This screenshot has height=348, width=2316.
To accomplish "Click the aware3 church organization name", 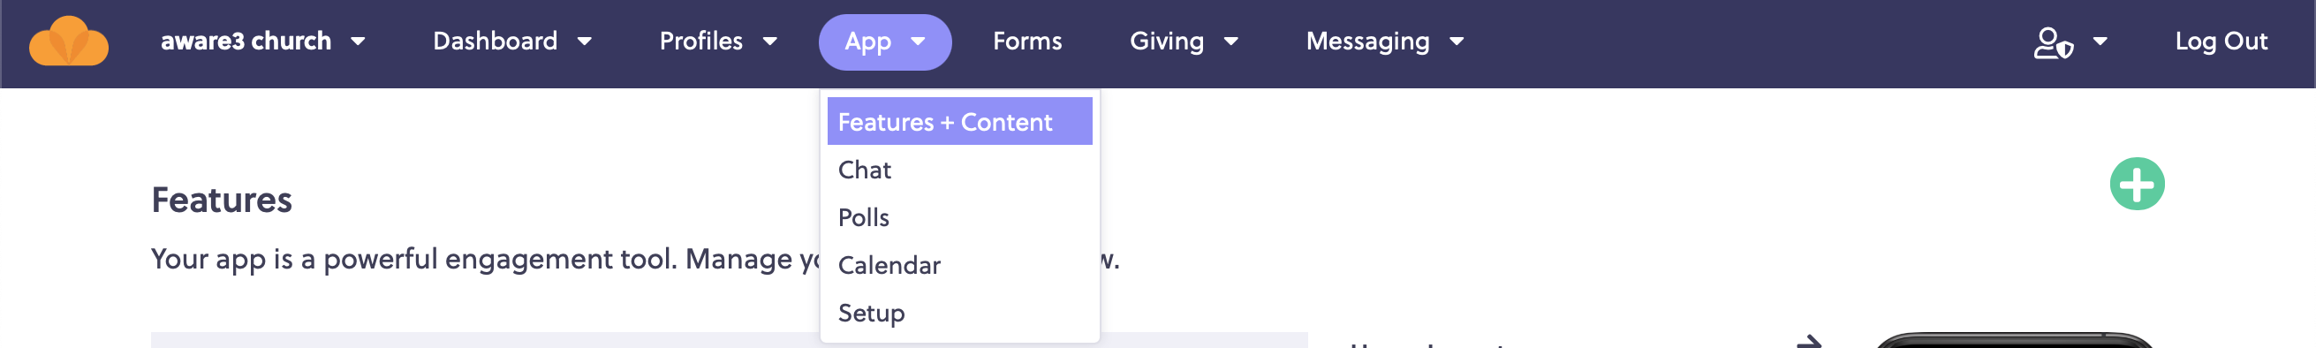I will 246,42.
